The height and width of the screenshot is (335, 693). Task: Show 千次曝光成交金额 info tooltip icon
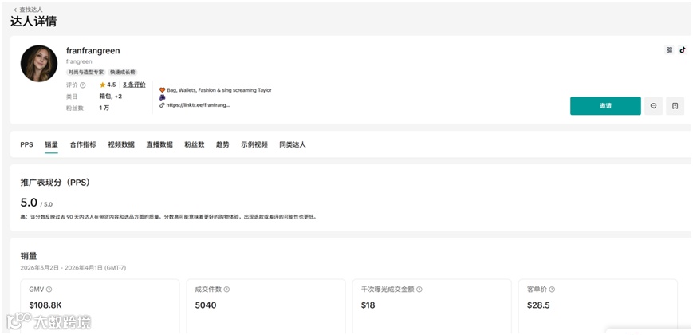click(x=419, y=290)
